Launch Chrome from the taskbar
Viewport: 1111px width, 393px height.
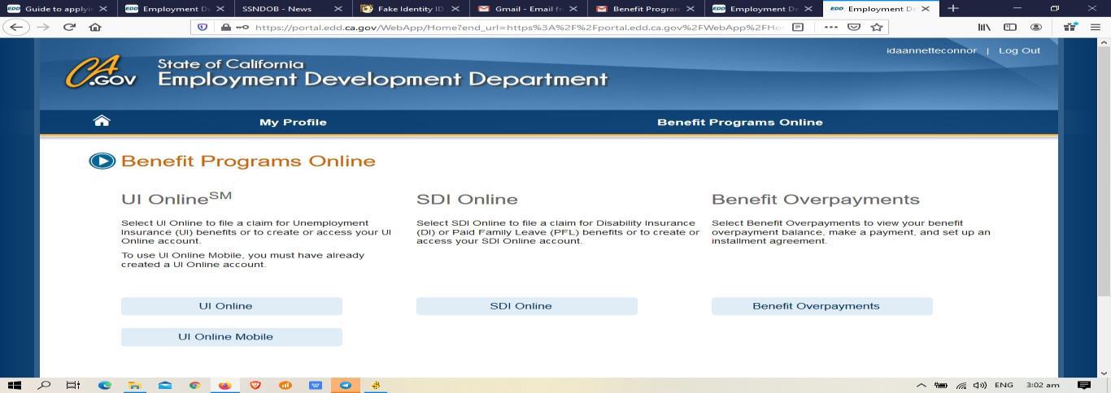(194, 386)
